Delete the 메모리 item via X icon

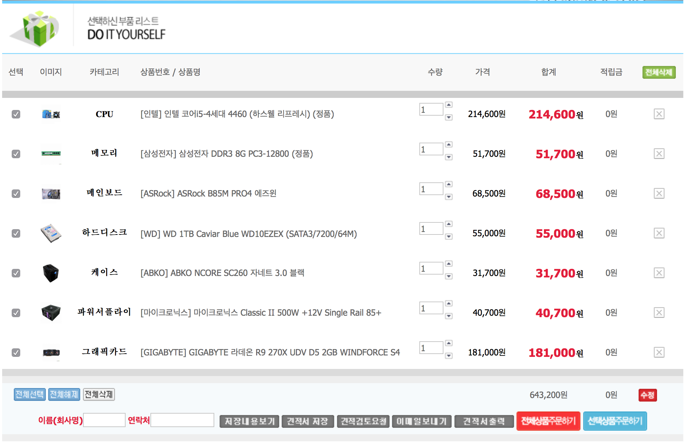(x=659, y=154)
